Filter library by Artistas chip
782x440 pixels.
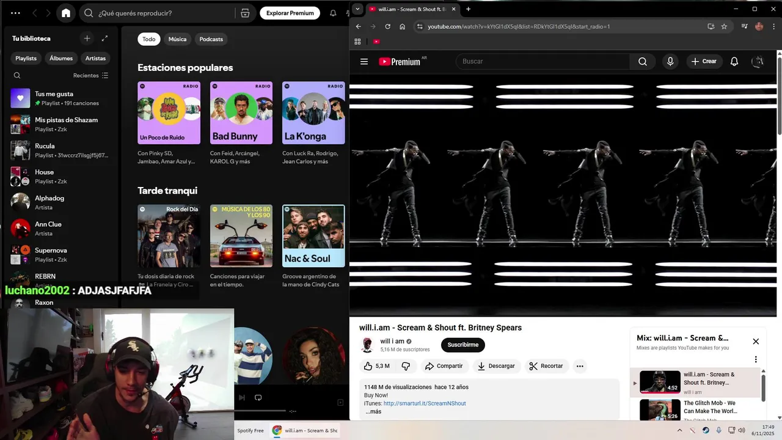pos(95,58)
